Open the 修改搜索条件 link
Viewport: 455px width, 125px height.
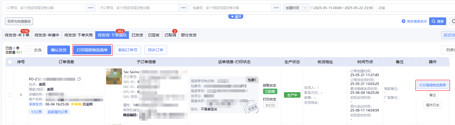(x=417, y=21)
